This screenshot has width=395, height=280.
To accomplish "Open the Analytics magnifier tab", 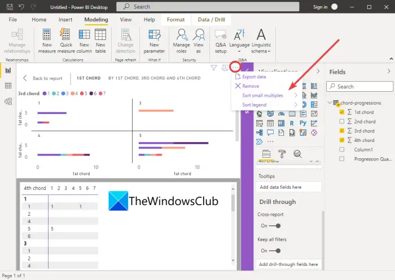I will pyautogui.click(x=297, y=153).
